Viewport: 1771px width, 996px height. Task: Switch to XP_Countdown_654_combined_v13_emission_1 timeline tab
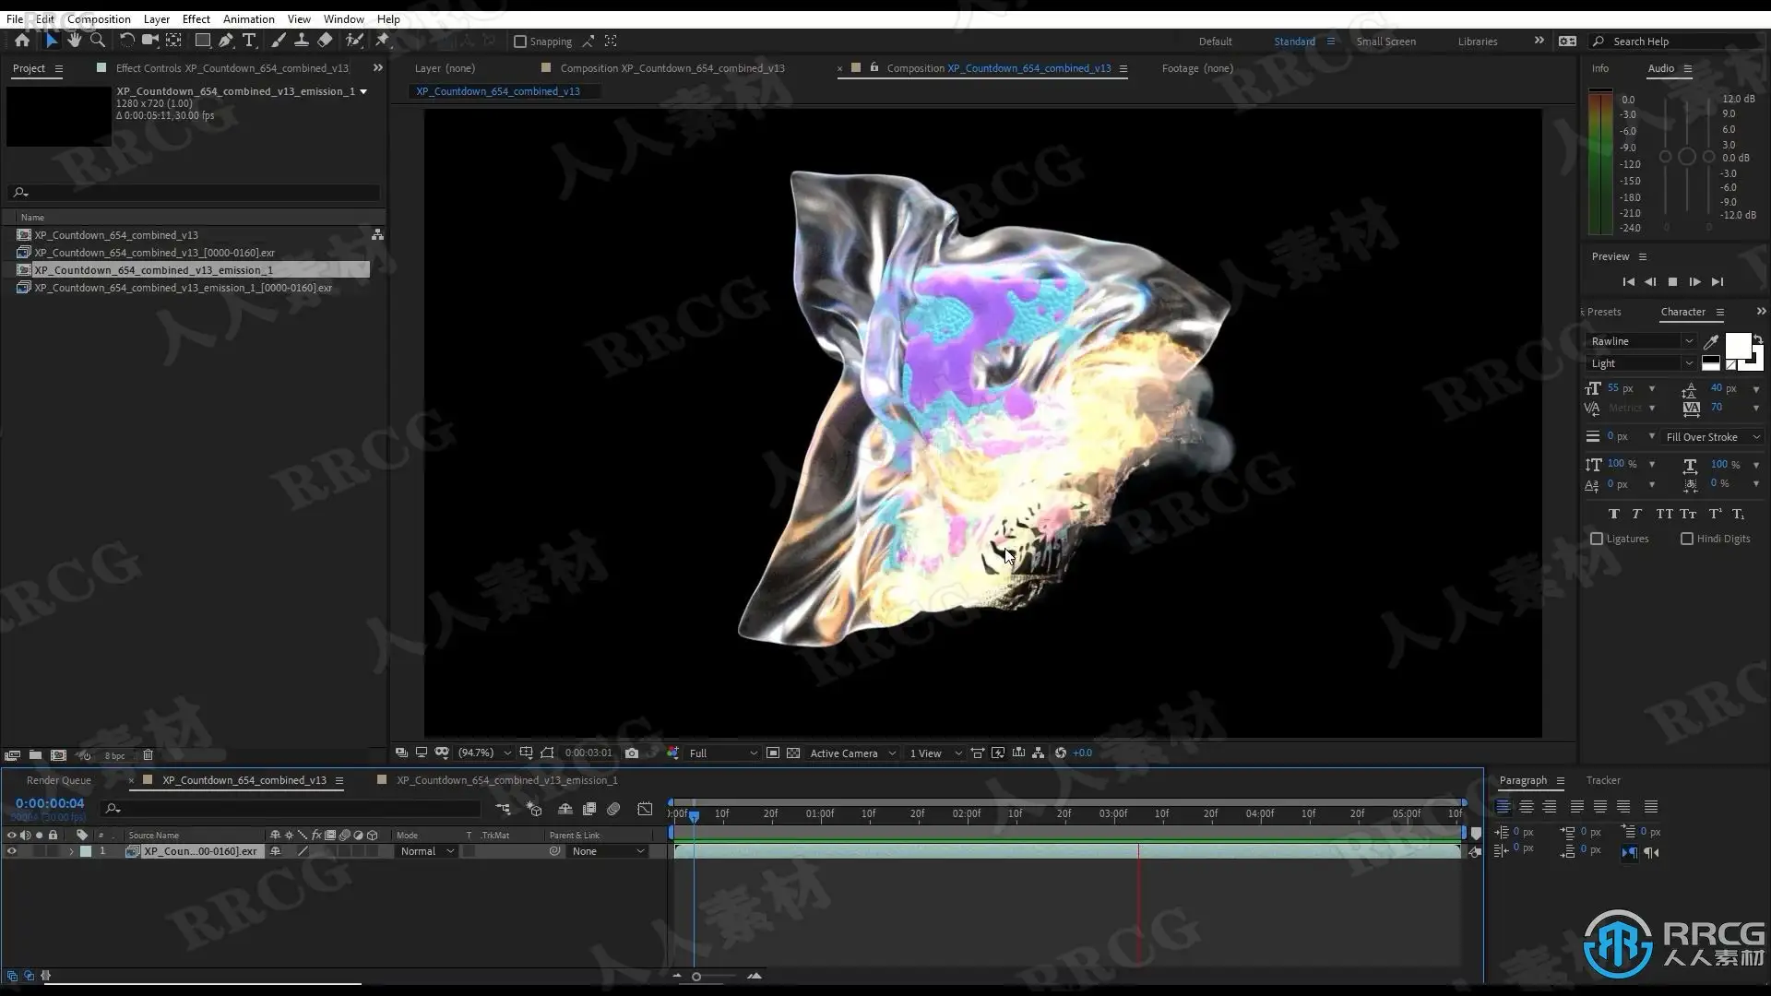coord(506,780)
